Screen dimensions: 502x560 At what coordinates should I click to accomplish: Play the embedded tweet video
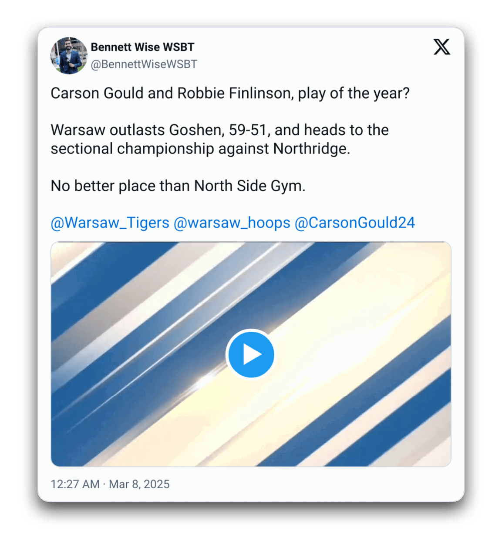pyautogui.click(x=251, y=354)
